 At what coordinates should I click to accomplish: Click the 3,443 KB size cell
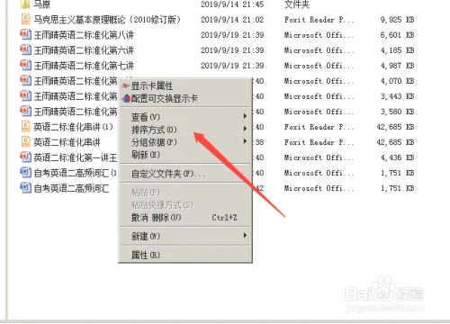pyautogui.click(x=397, y=96)
